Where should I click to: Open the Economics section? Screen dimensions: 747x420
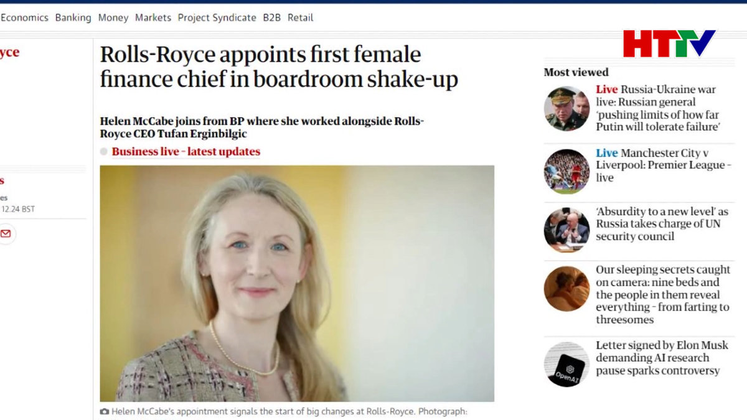24,17
